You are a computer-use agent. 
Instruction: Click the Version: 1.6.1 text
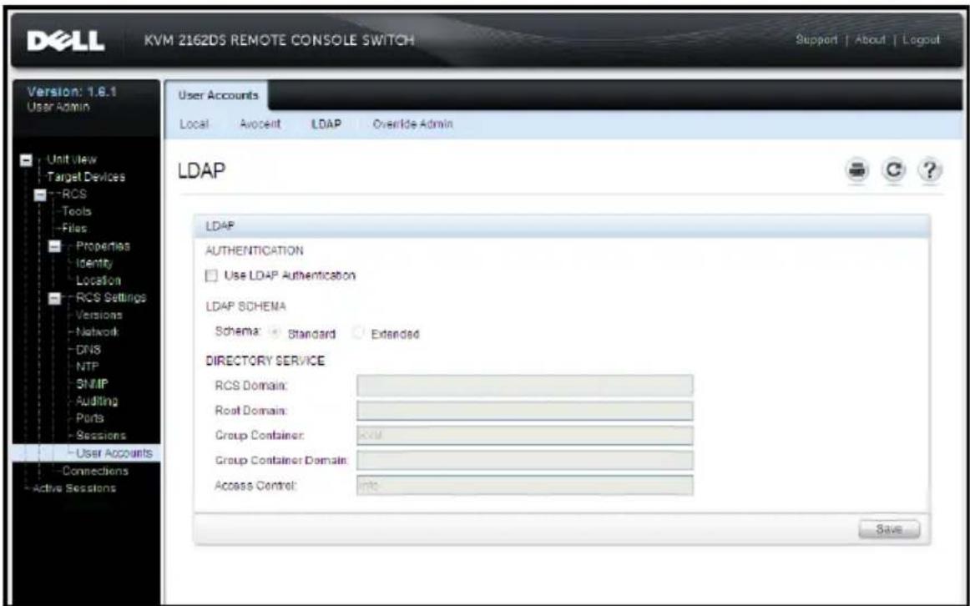[x=72, y=92]
